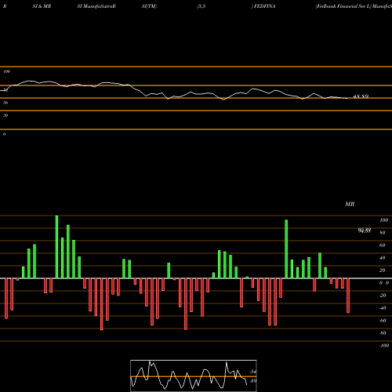This screenshot has width=392, height=392.
Task: Click the MR axis 40 label
Action: pos(383,258)
